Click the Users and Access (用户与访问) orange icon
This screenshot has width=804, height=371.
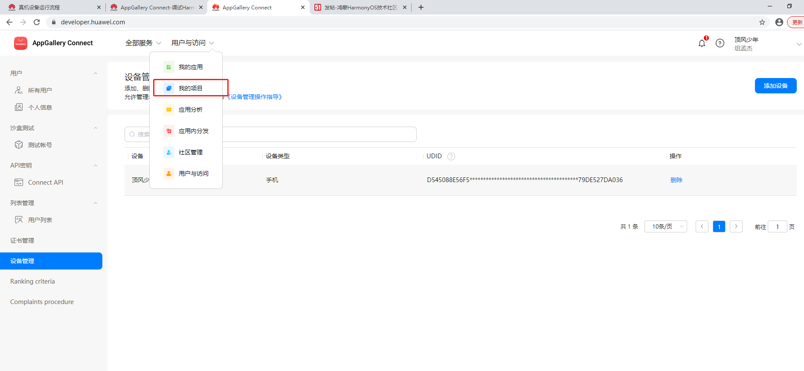(169, 174)
